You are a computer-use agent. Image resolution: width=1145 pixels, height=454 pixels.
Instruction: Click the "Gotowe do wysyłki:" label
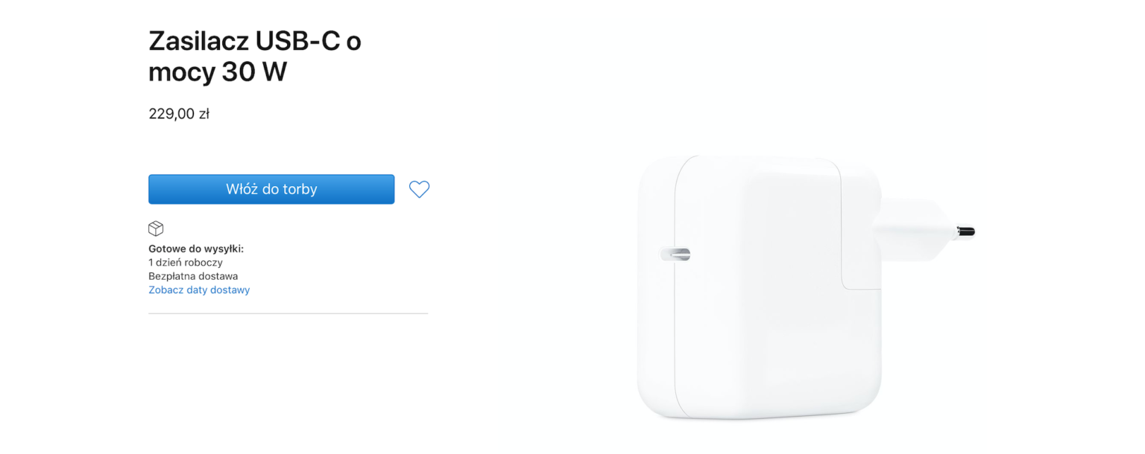tap(195, 249)
